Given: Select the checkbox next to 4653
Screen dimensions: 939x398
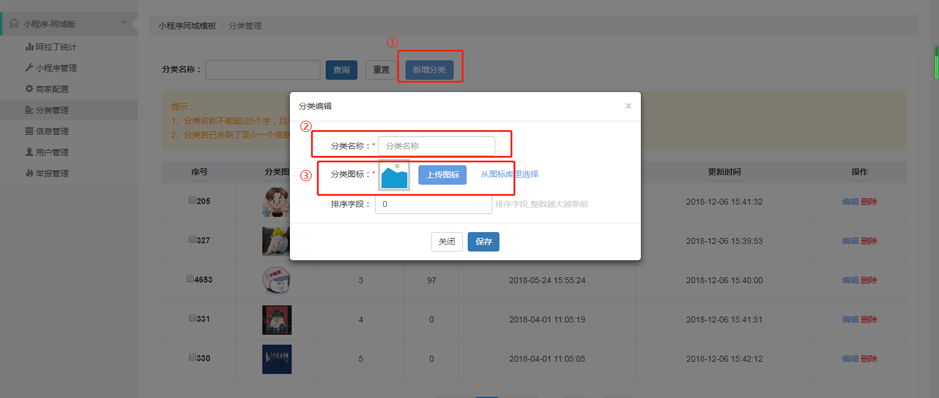Looking at the screenshot, I should click(x=190, y=279).
